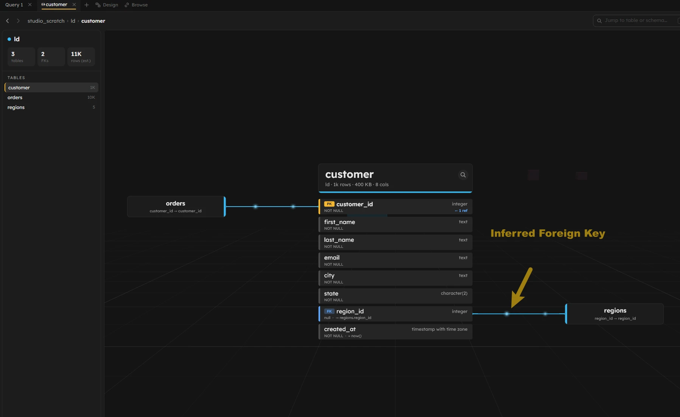Click the 1 ref link on customer_id
The image size is (680, 417).
click(x=461, y=211)
